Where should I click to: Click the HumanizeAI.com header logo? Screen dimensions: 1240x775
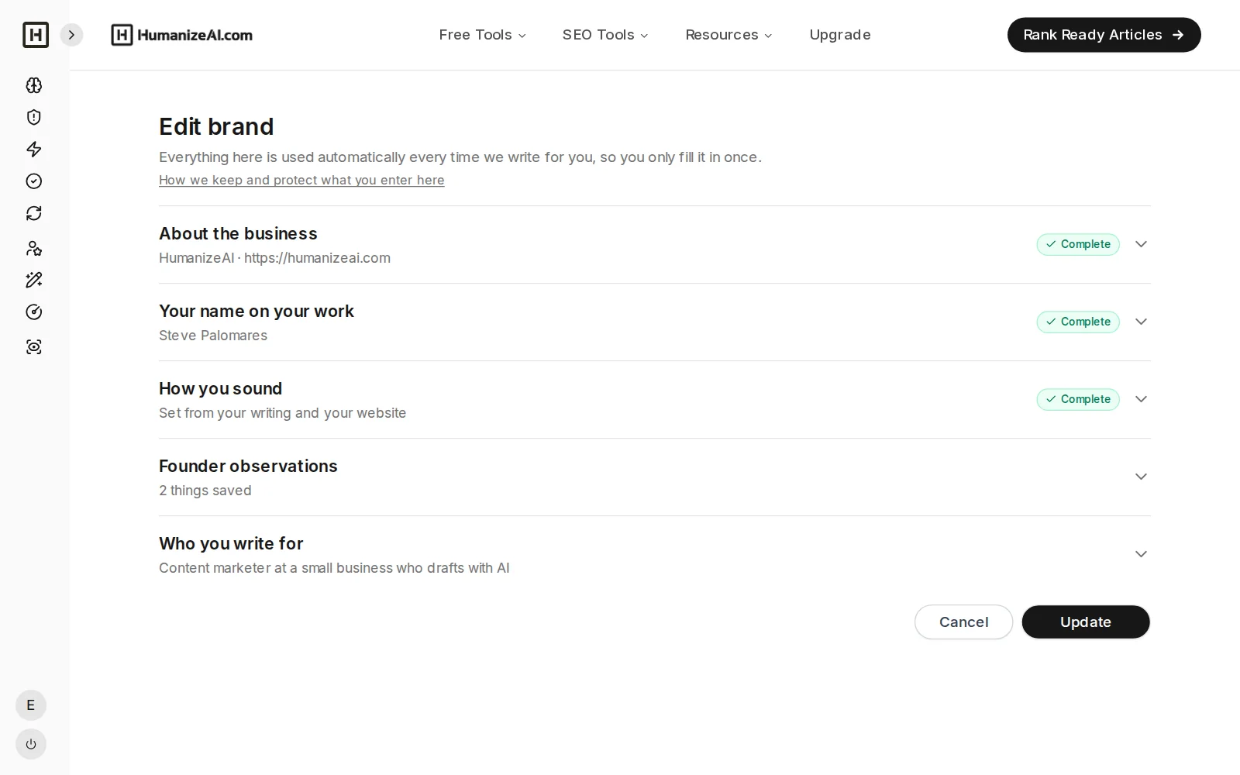coord(182,35)
